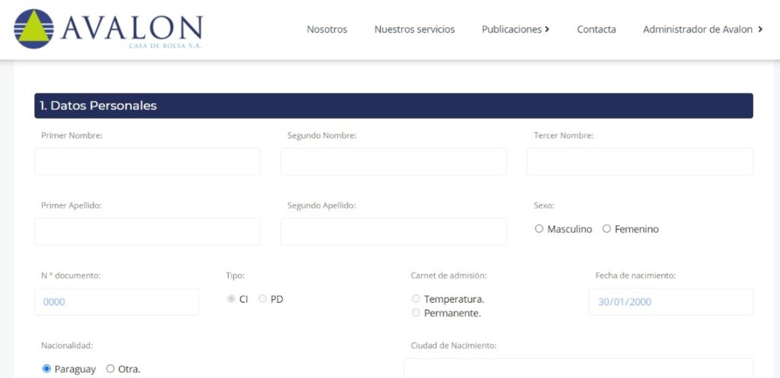This screenshot has height=378, width=780.
Task: Choose PD document type option
Action: click(263, 299)
